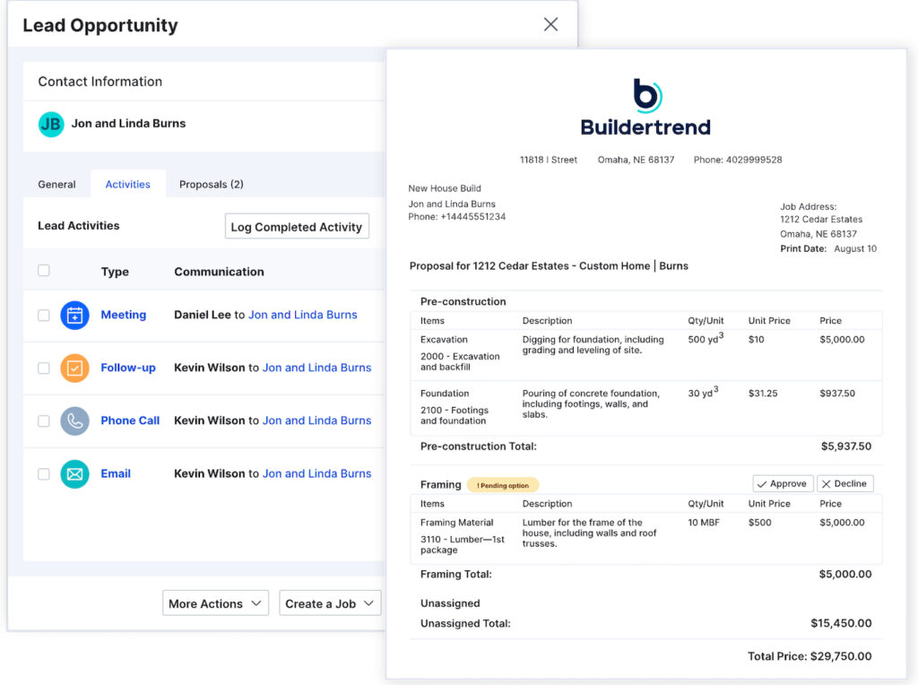This screenshot has height=685, width=918.
Task: Click the Buildertrend logo on the proposal
Action: click(645, 107)
